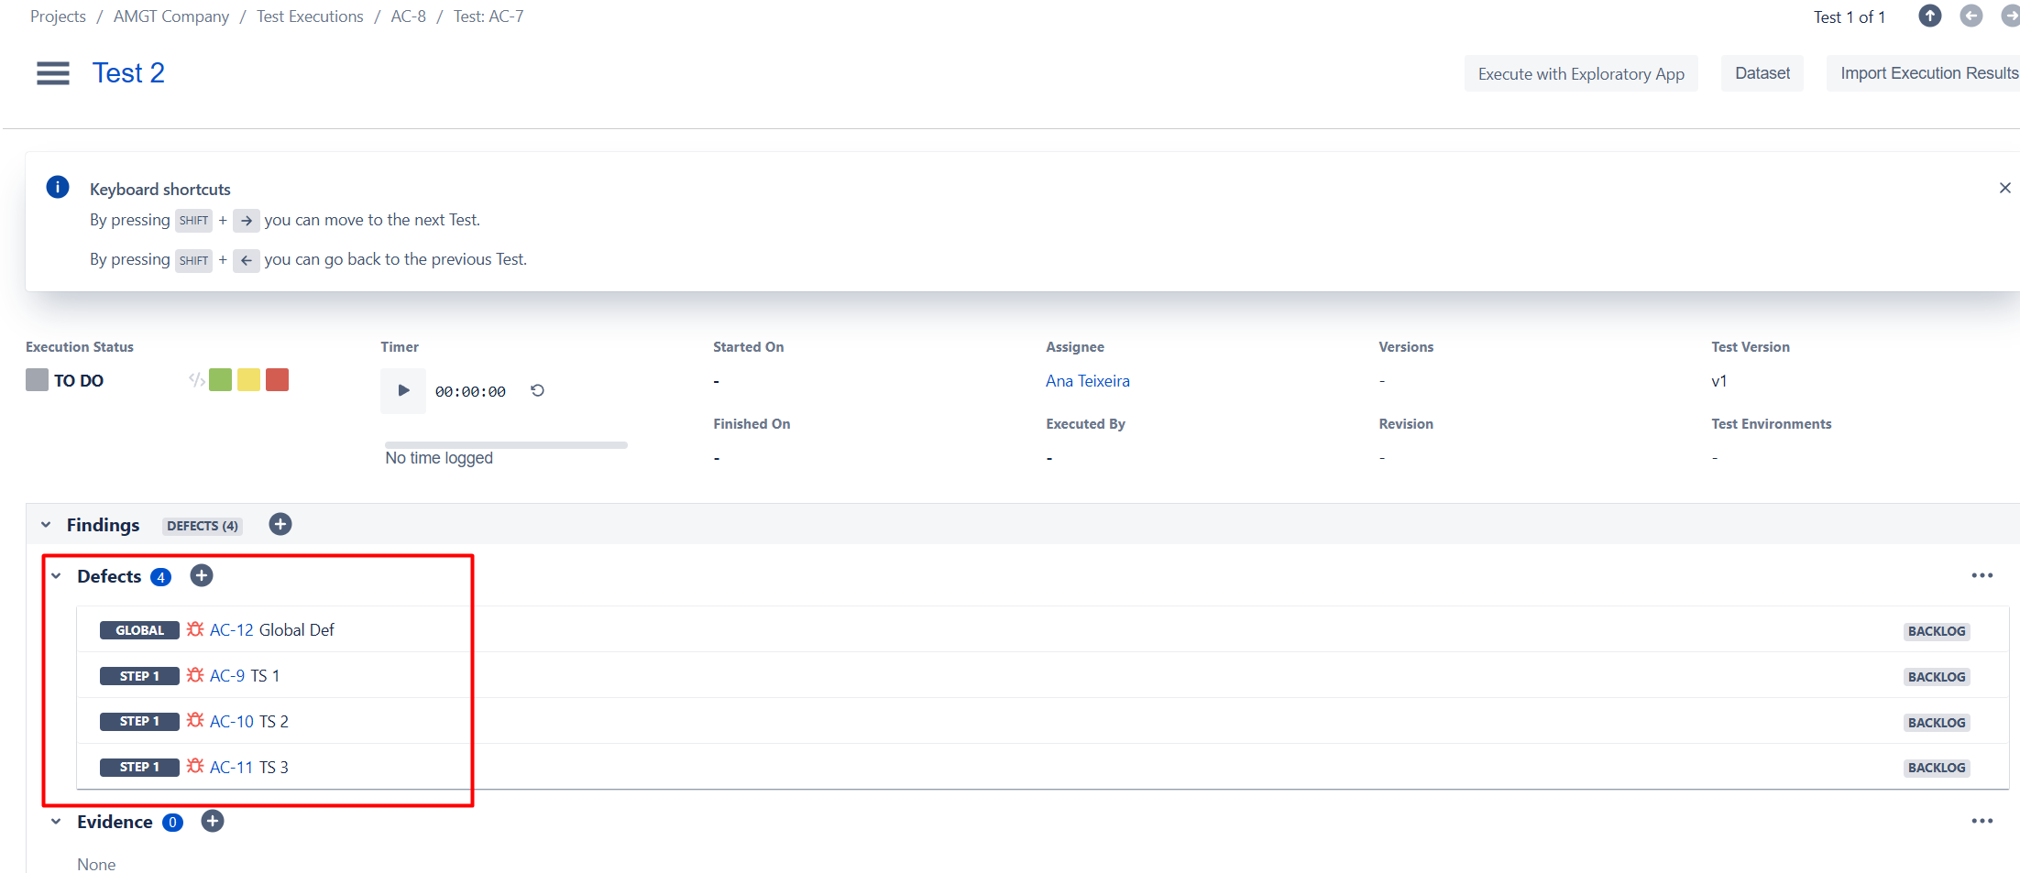Open the Defects section more options menu
2020x873 pixels.
click(x=1982, y=576)
